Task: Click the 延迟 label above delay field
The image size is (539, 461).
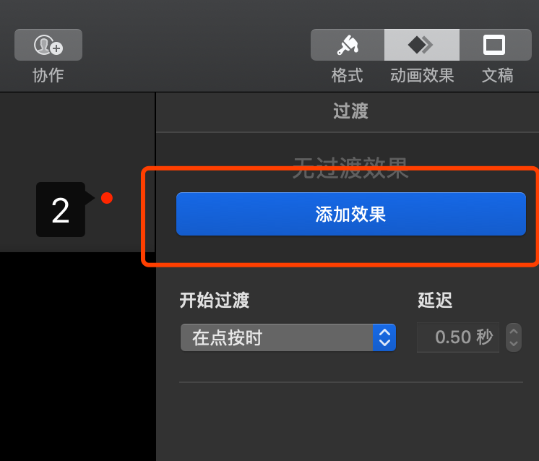Action: pyautogui.click(x=435, y=300)
